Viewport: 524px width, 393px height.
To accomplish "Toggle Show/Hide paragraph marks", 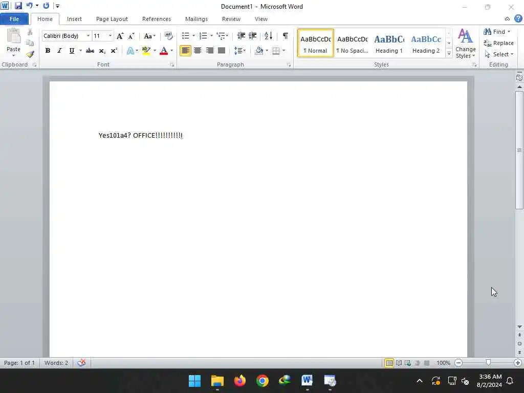I will click(286, 36).
